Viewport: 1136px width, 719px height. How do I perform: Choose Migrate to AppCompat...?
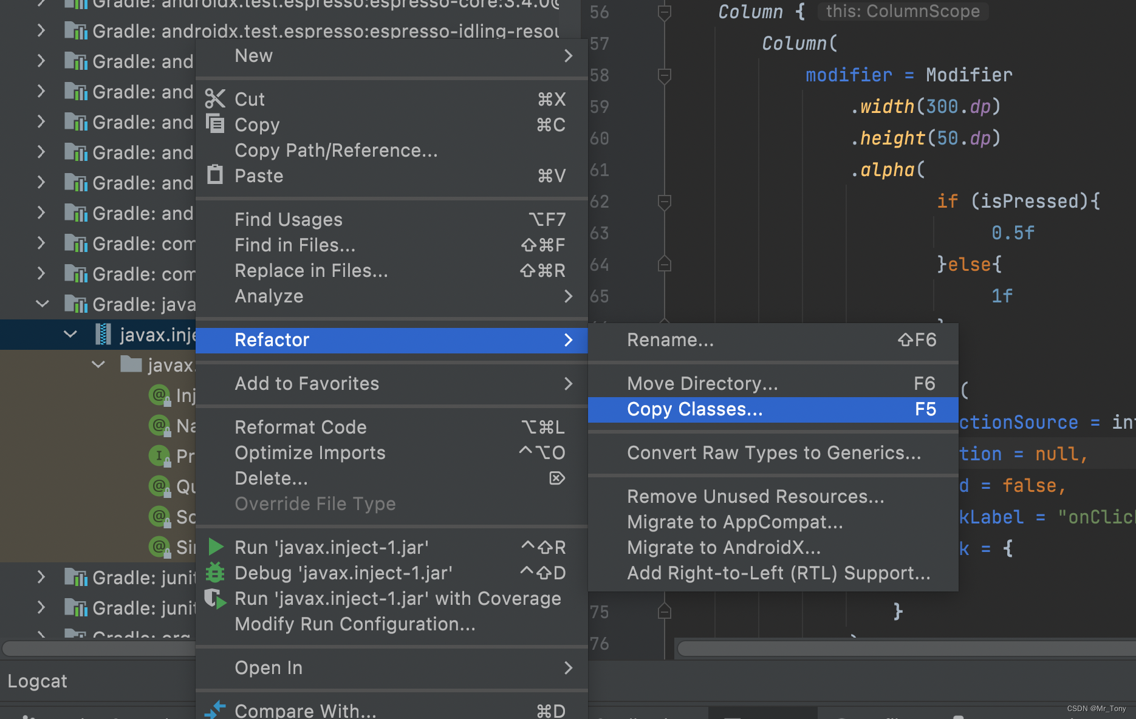(773, 522)
